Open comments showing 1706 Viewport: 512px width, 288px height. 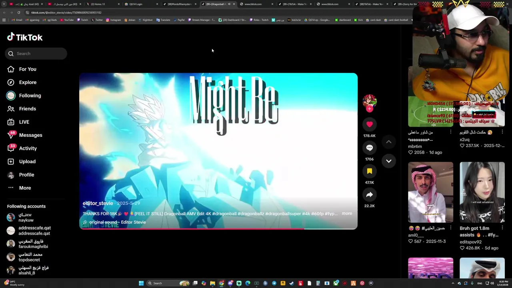tap(369, 148)
